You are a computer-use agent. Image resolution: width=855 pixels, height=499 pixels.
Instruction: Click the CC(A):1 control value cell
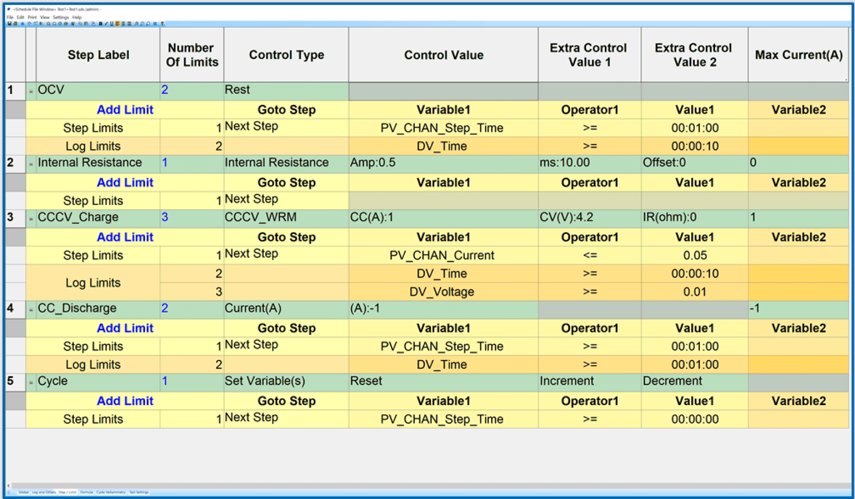coord(443,218)
